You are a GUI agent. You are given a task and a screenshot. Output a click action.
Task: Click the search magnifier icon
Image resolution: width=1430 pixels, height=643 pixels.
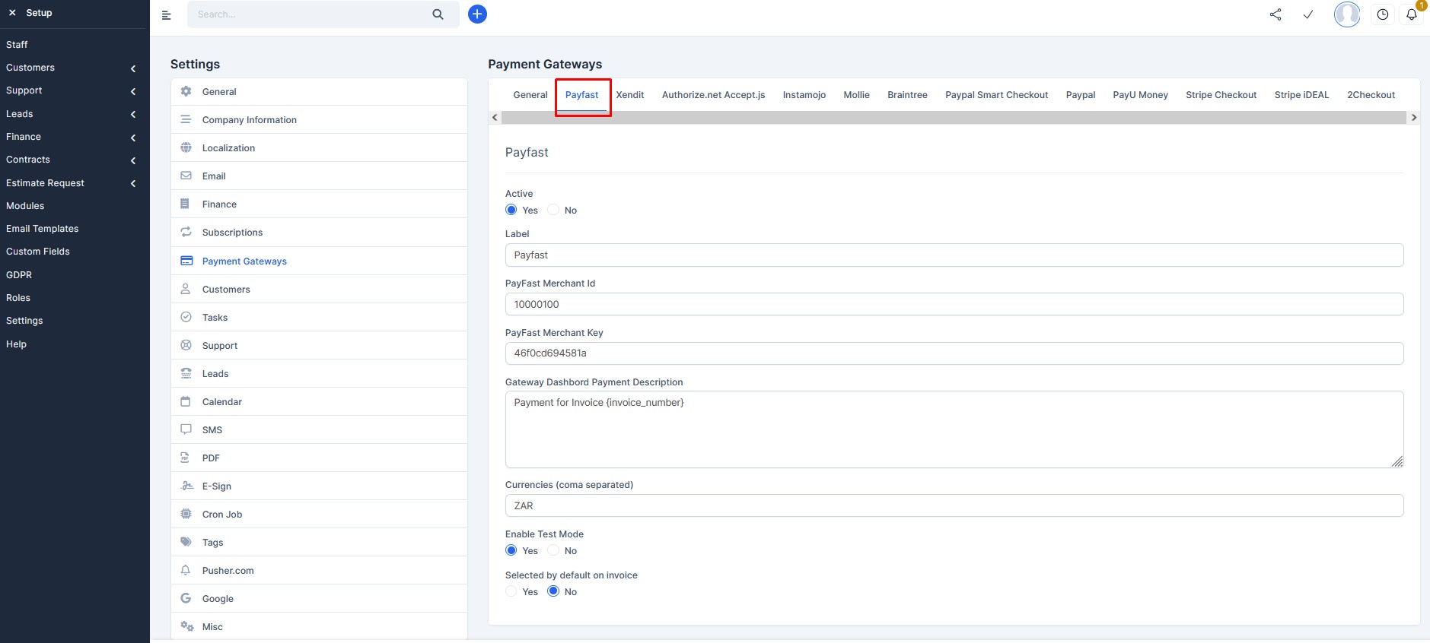(438, 14)
